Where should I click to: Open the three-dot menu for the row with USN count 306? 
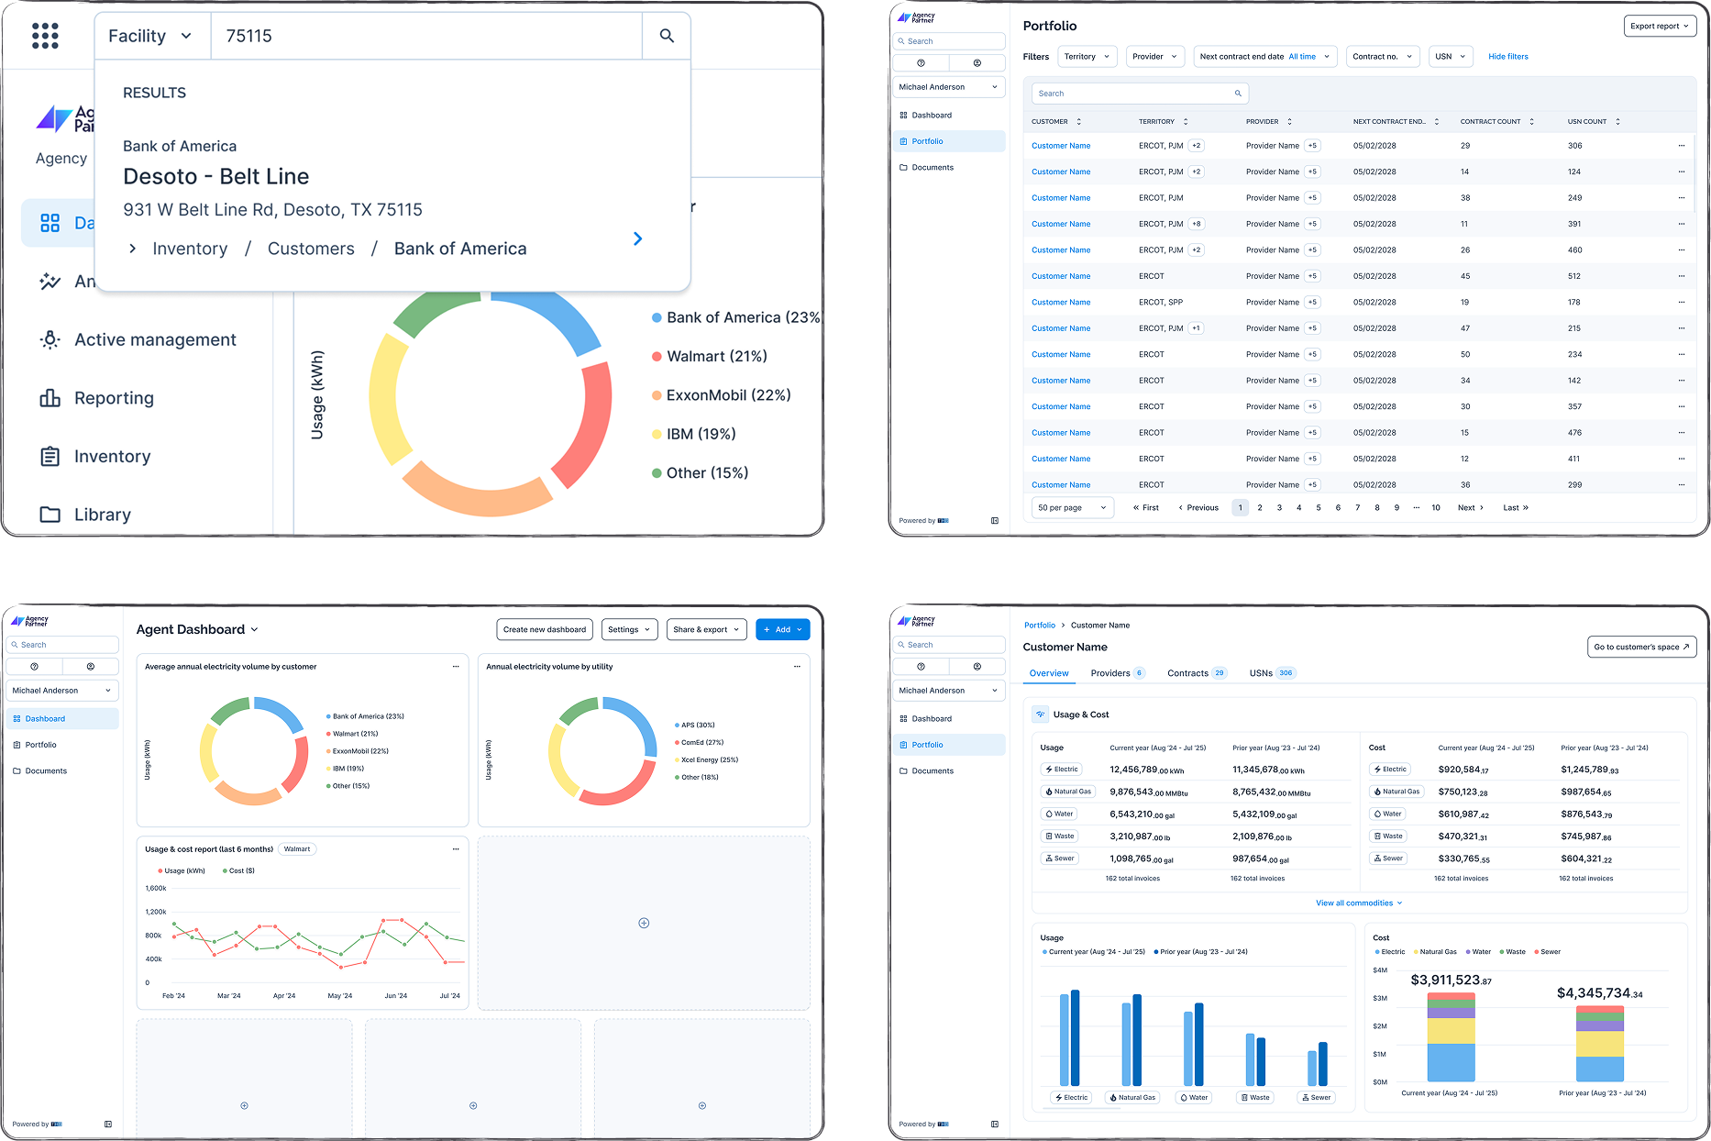[x=1682, y=146]
